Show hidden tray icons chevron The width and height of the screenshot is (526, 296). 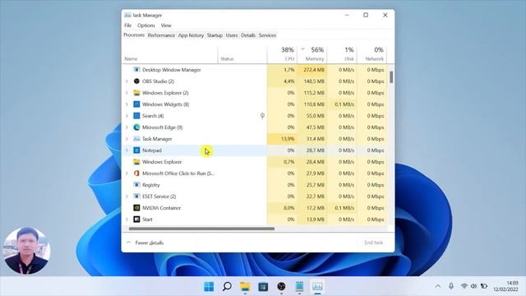point(438,286)
